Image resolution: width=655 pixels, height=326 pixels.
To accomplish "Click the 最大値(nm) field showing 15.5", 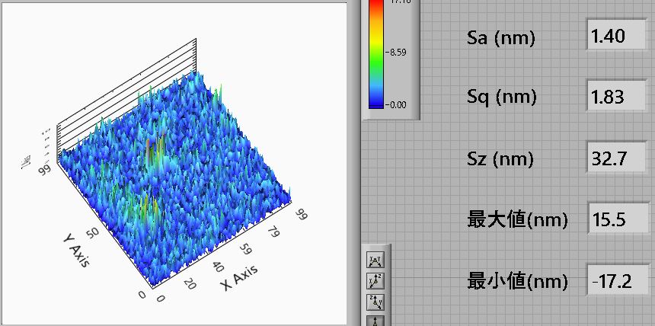I will 617,220.
